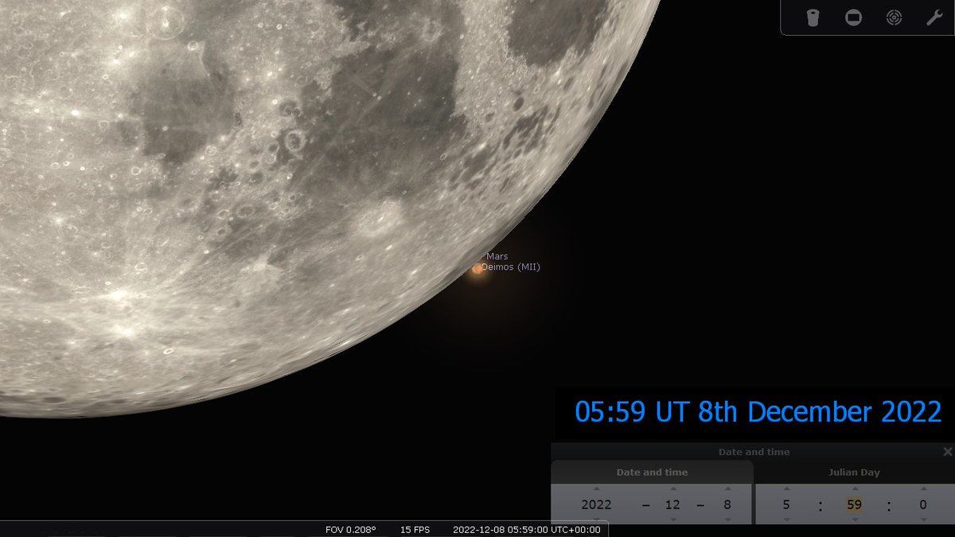Select the year field showing 2022
The width and height of the screenshot is (955, 537).
point(595,504)
